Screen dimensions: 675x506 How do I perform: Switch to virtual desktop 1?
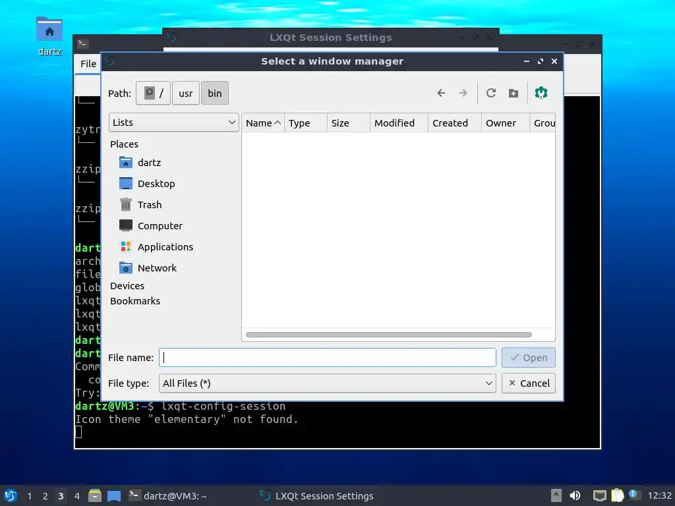(x=29, y=496)
